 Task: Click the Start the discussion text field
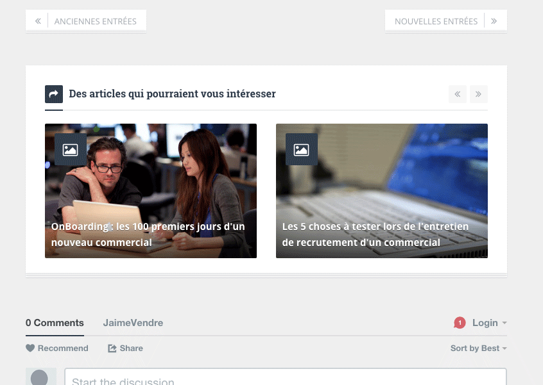(286, 377)
